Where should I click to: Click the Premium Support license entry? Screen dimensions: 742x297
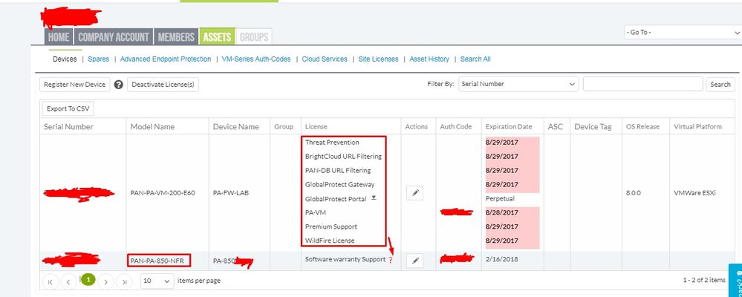pyautogui.click(x=331, y=226)
